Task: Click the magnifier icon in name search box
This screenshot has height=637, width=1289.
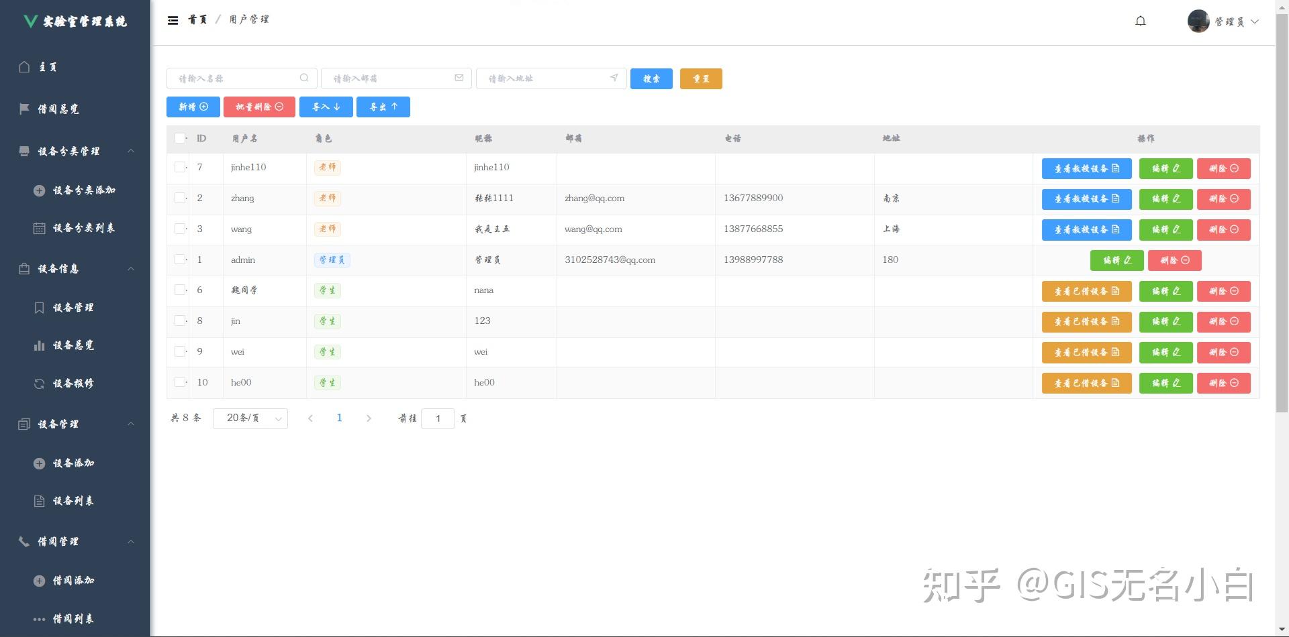Action: tap(304, 78)
